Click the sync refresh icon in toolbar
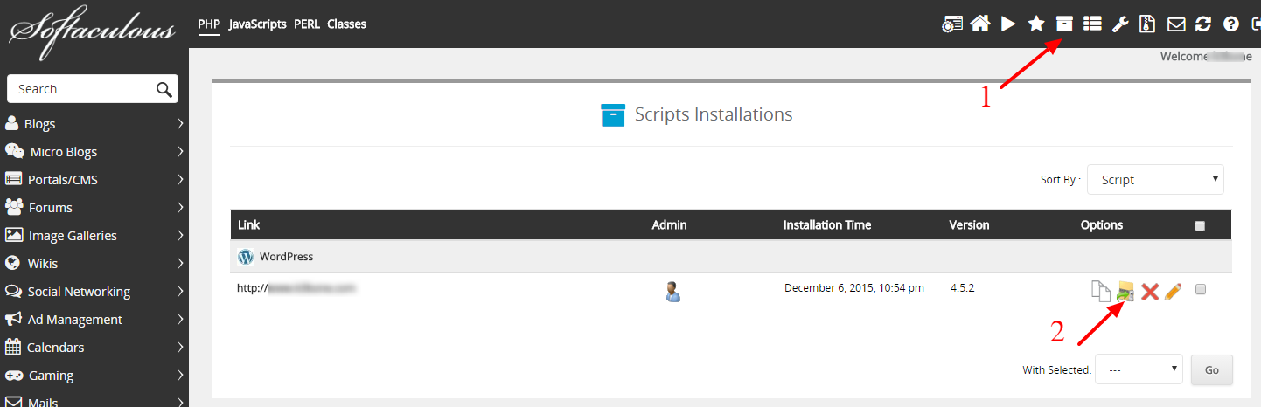 pos(1203,24)
